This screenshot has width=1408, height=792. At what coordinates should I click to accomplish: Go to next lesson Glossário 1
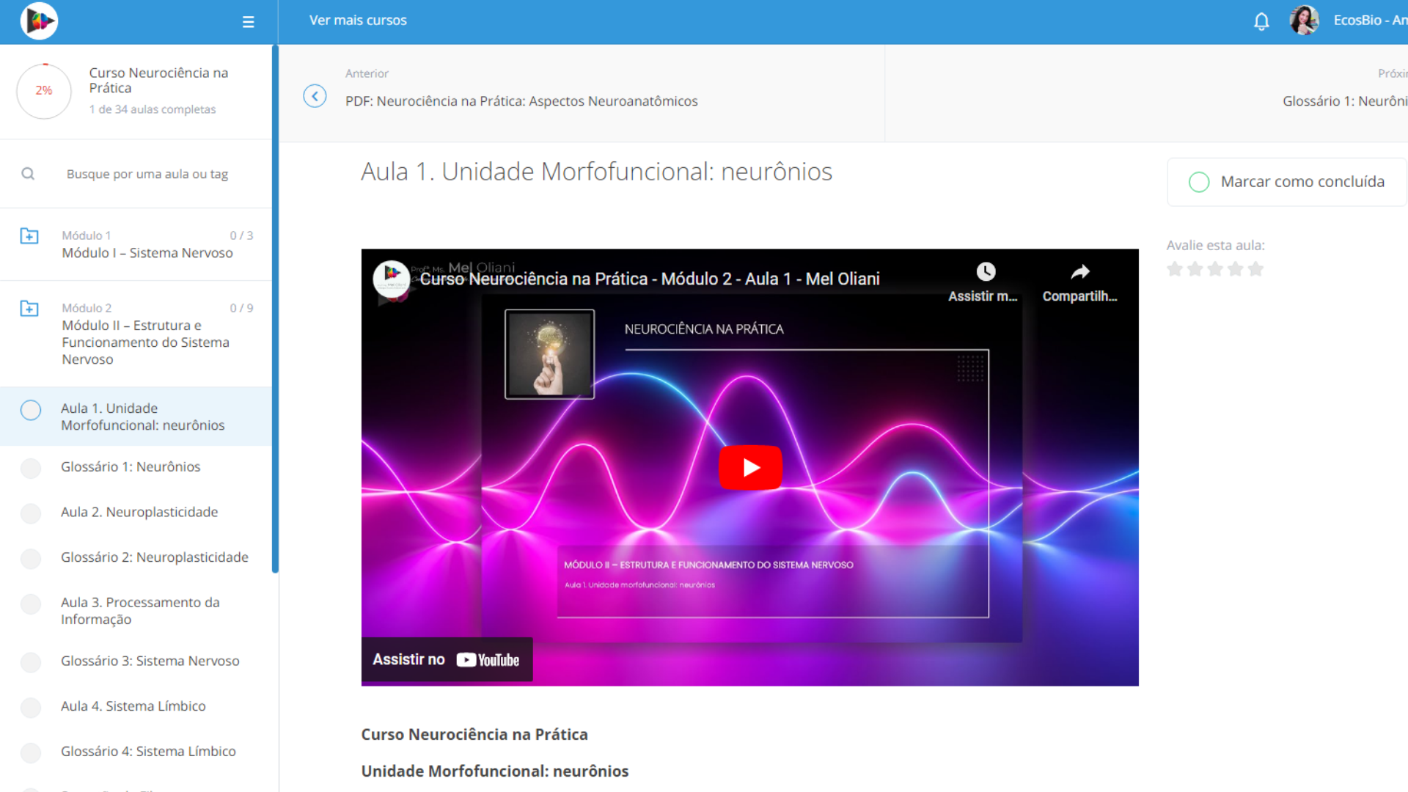coord(1344,101)
